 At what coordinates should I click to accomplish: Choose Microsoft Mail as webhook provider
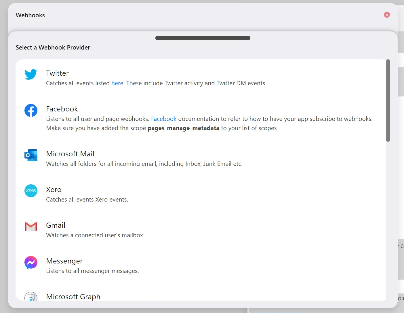pos(70,154)
